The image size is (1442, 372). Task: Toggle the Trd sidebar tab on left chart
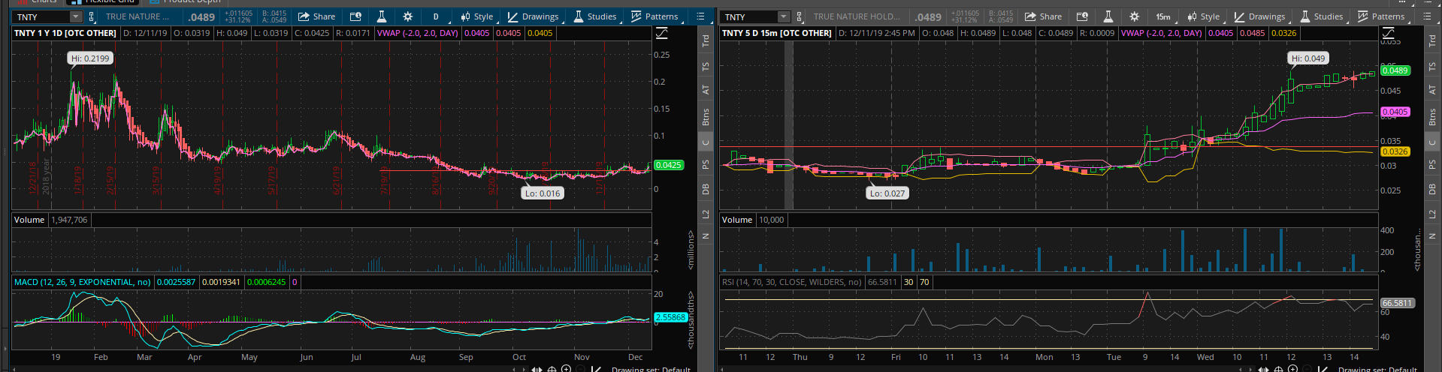coord(706,41)
